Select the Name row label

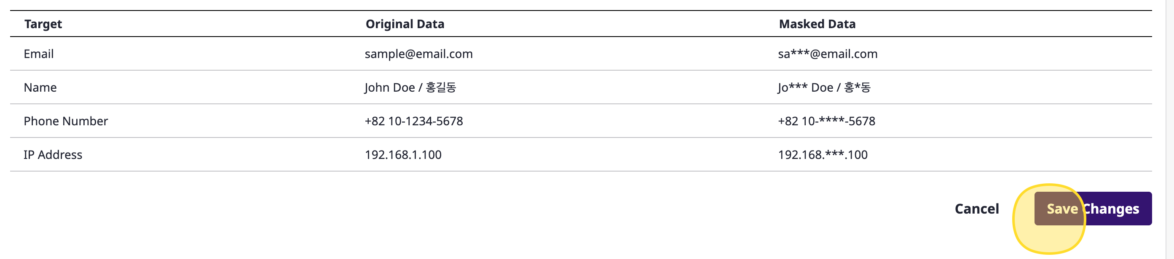[40, 88]
